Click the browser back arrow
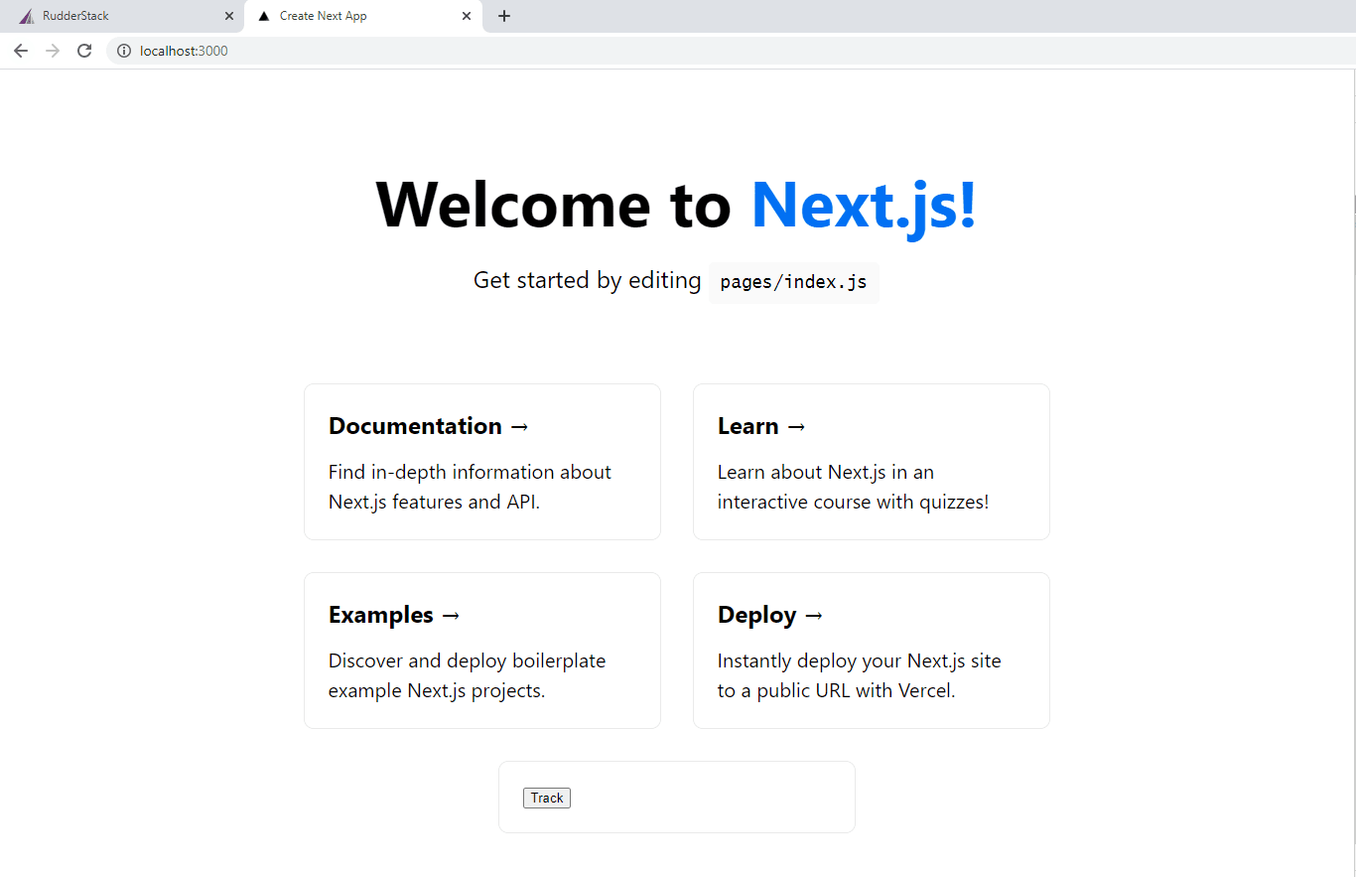Image resolution: width=1356 pixels, height=877 pixels. tap(21, 51)
